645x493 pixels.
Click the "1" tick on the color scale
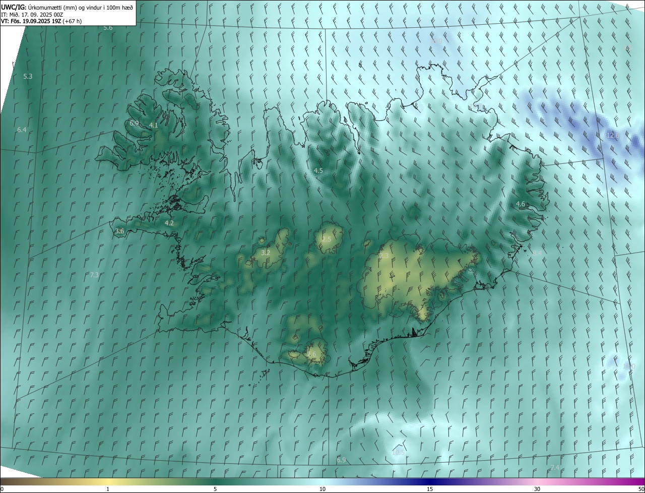coord(108,489)
